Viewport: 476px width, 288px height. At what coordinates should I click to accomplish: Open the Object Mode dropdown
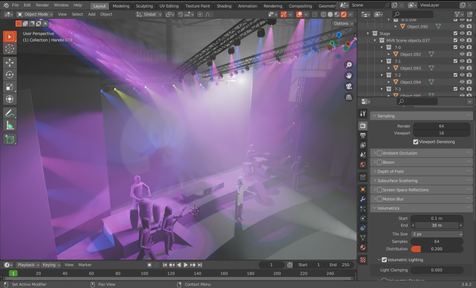(x=35, y=14)
